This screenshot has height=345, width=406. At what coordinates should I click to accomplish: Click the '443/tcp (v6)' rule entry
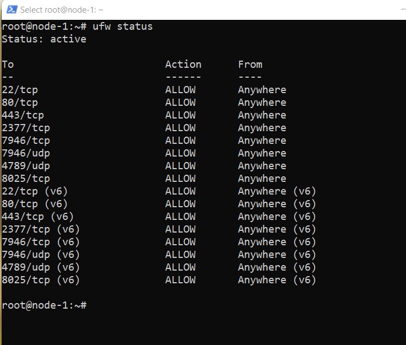(x=38, y=217)
